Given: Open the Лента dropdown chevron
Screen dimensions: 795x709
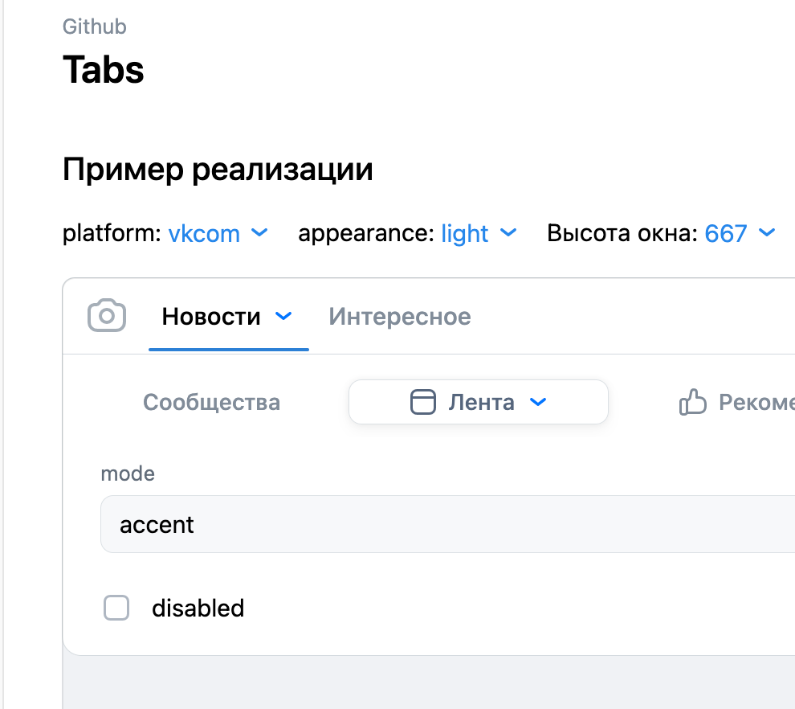Looking at the screenshot, I should [x=539, y=402].
